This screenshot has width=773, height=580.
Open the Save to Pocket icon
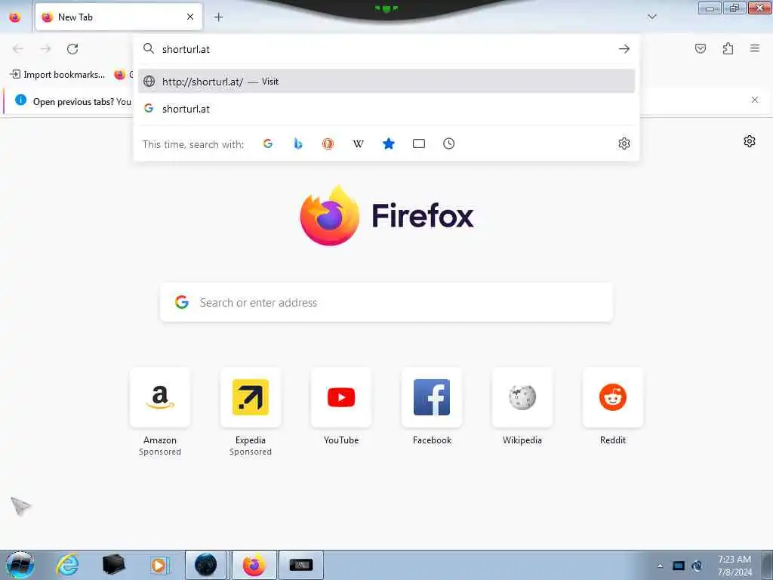700,48
